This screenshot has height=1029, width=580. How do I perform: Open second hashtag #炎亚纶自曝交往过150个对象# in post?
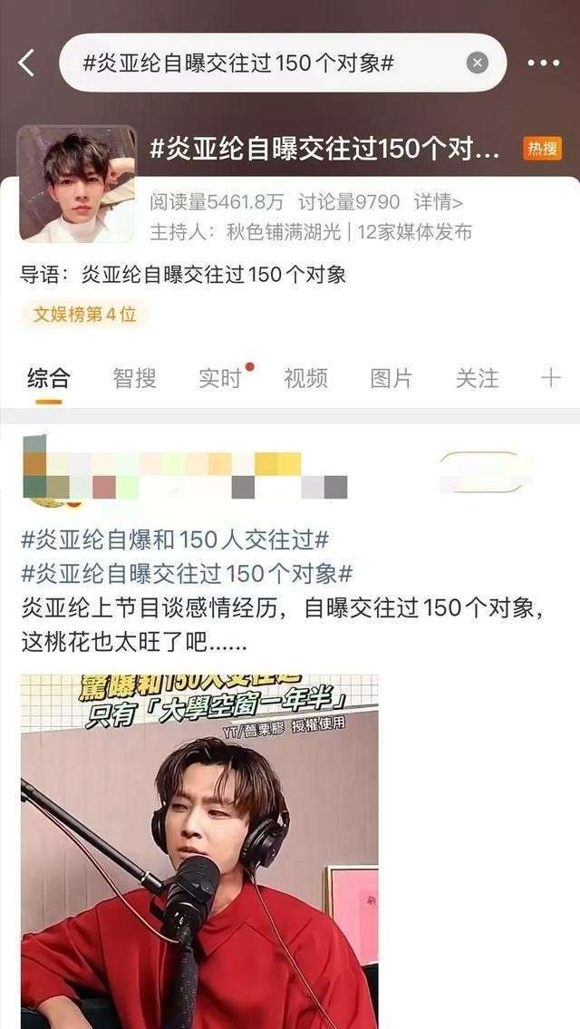pyautogui.click(x=187, y=574)
